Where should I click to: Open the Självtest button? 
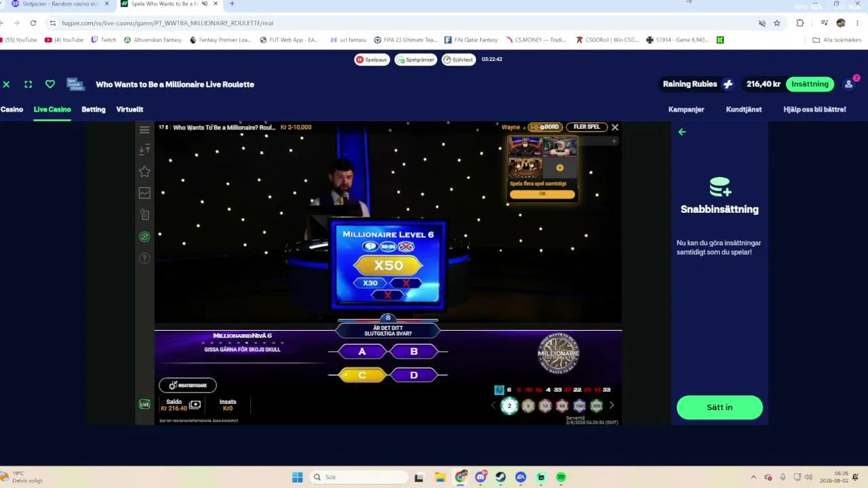tap(458, 60)
